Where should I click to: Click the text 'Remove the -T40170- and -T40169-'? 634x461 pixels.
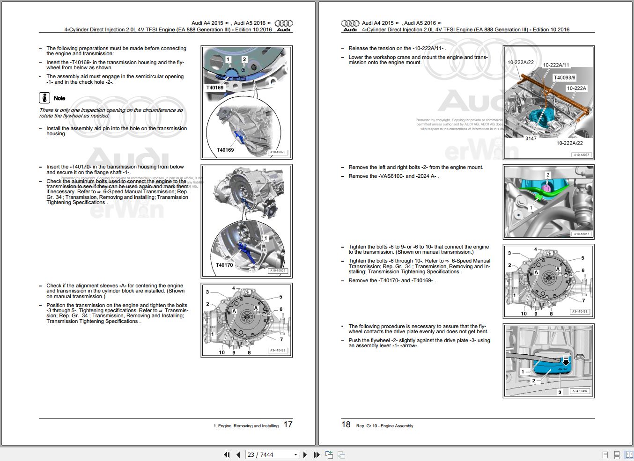391,280
